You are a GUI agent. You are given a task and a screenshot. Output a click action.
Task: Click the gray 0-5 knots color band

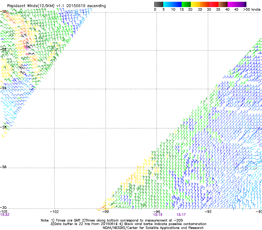(159, 4)
